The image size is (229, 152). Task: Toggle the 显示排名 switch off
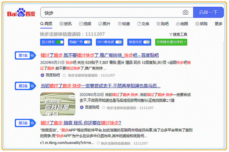60,42
